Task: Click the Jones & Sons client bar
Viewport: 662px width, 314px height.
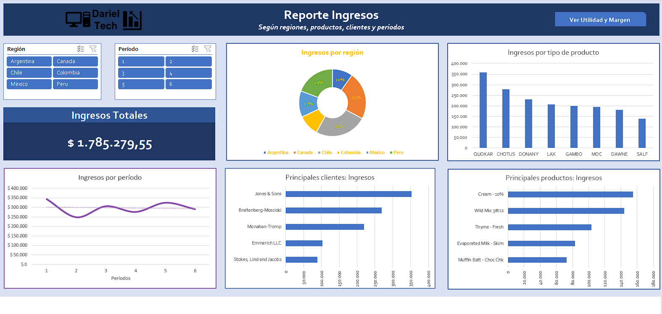Action: [348, 194]
